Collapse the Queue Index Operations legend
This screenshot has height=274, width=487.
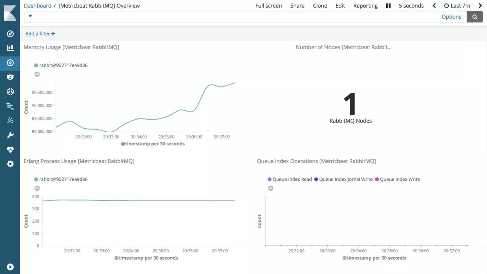[271, 188]
